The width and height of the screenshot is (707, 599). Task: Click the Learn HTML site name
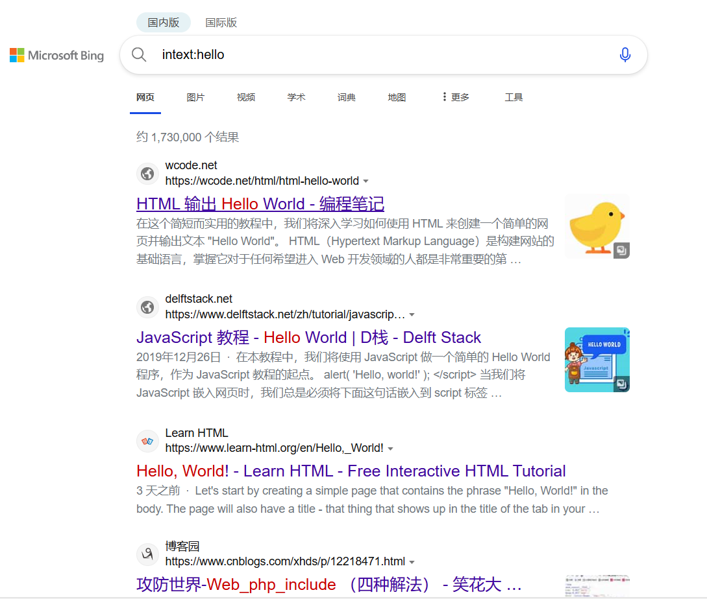(197, 433)
